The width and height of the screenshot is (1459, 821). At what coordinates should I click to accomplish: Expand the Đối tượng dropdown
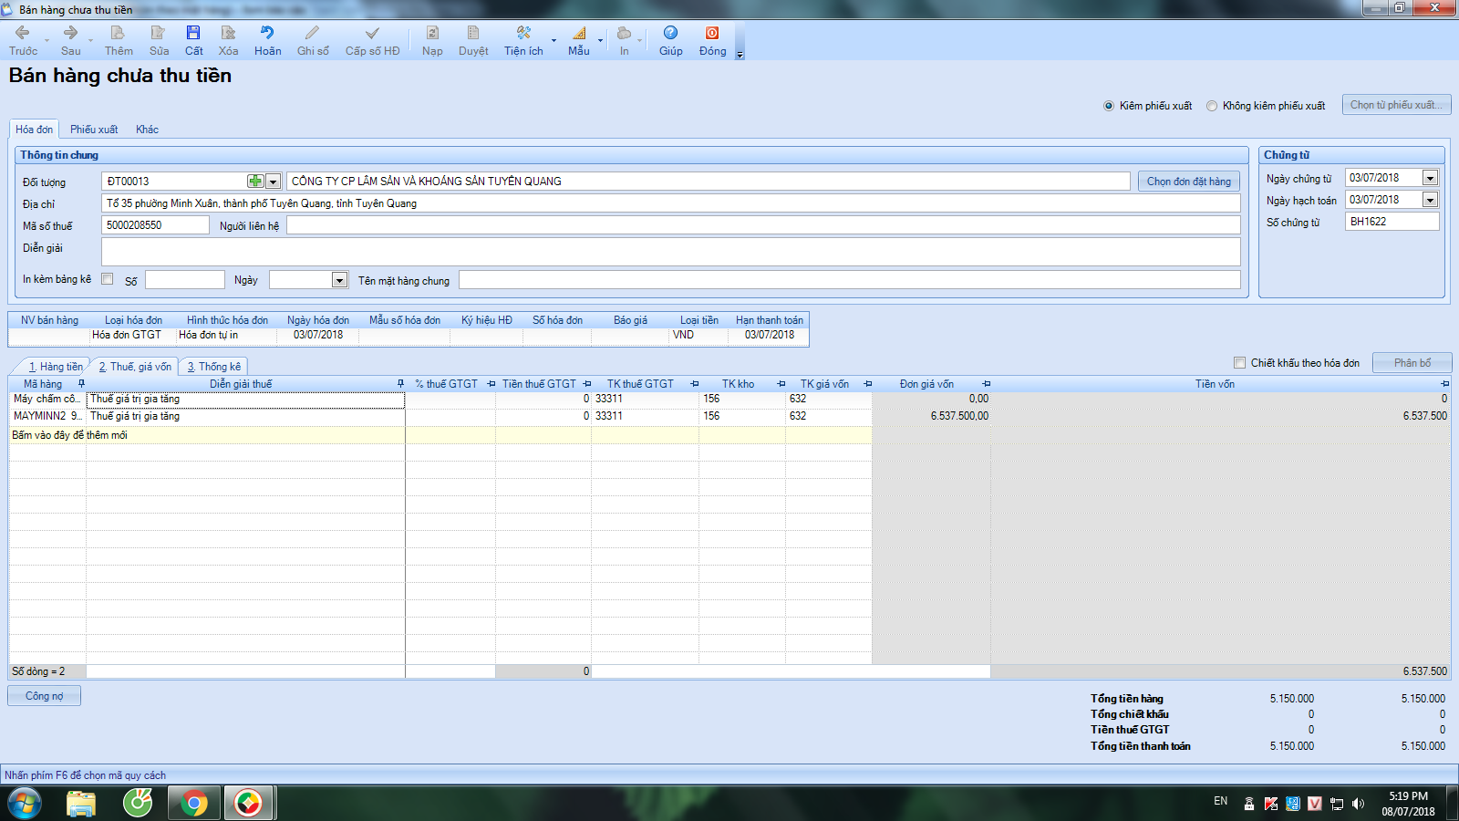[273, 182]
